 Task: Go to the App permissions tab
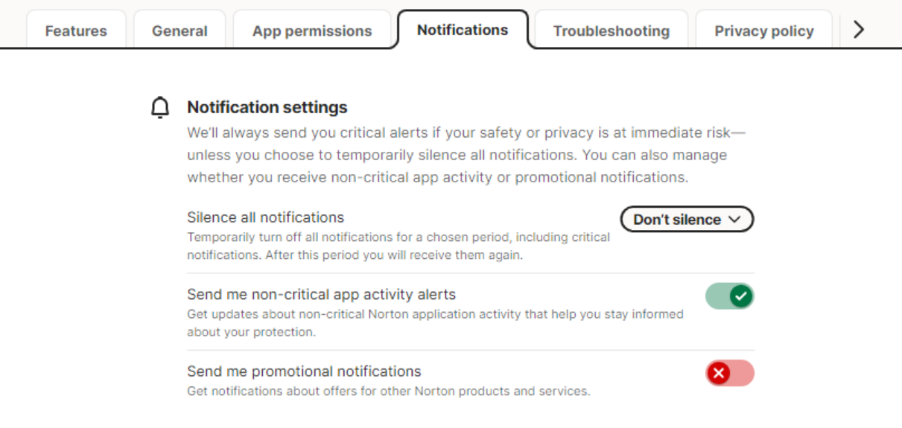(311, 31)
